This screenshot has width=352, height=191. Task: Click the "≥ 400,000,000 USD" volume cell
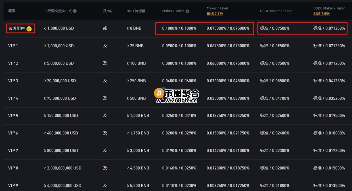click(61, 133)
